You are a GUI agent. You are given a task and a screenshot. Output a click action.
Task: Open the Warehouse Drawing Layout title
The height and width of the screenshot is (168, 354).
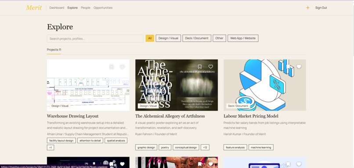click(x=73, y=116)
